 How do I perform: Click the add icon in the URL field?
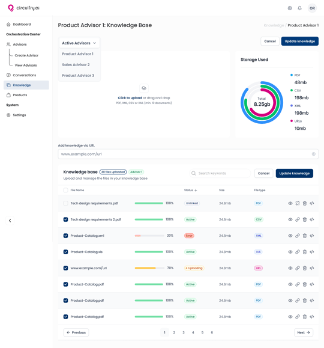tap(314, 154)
